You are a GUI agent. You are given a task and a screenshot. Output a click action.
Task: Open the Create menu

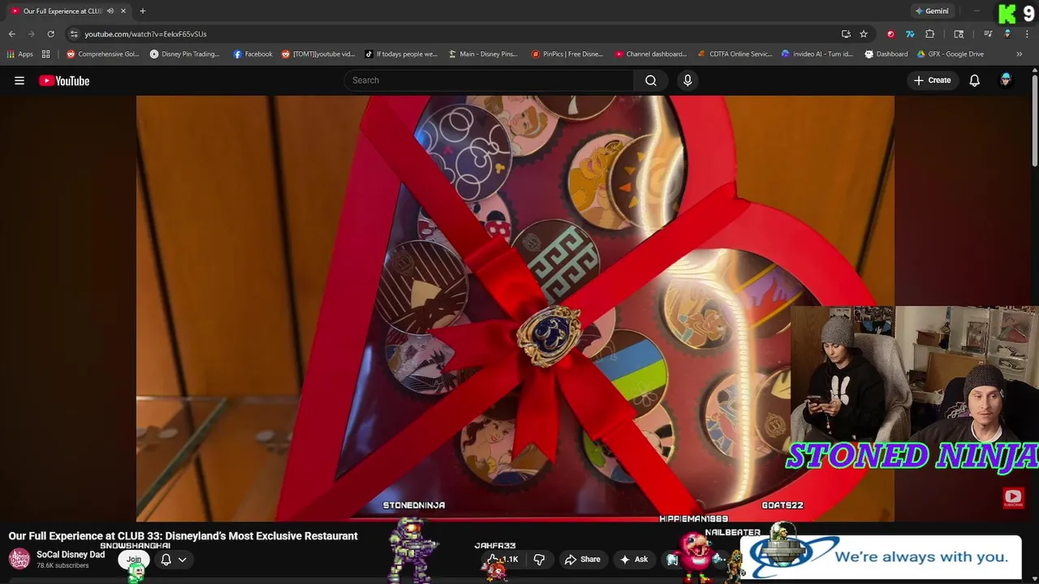click(x=932, y=80)
